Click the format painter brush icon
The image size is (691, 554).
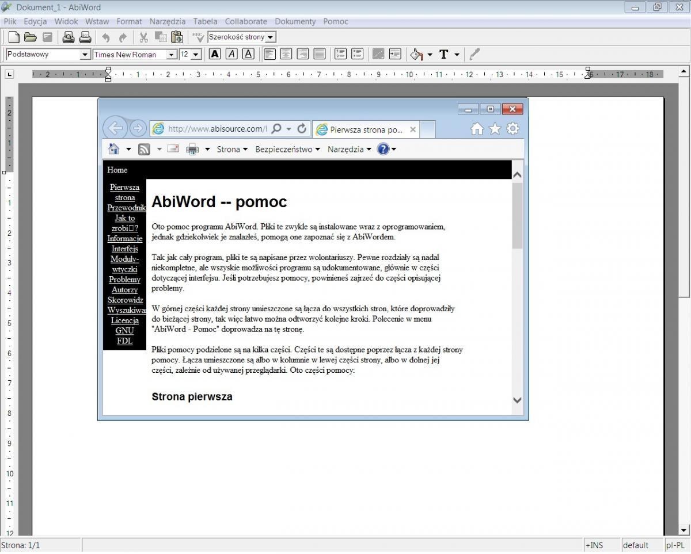(474, 54)
